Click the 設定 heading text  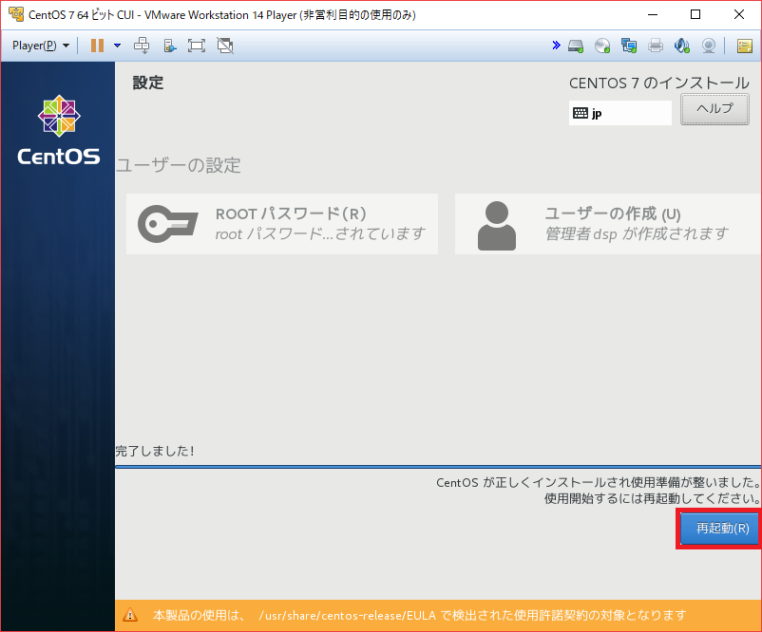click(x=148, y=83)
